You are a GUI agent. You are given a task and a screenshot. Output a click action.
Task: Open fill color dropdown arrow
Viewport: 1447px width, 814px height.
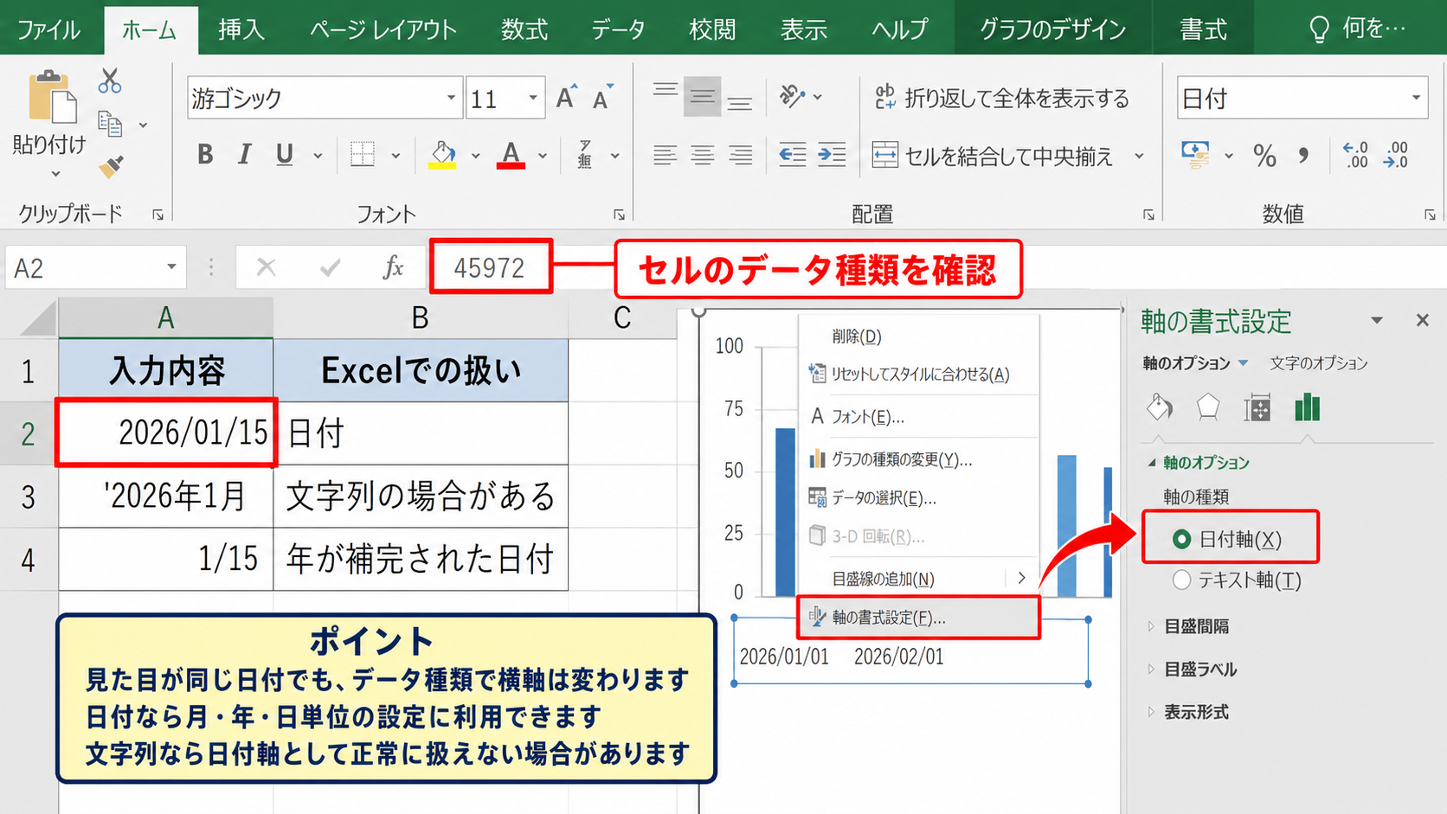pyautogui.click(x=475, y=156)
